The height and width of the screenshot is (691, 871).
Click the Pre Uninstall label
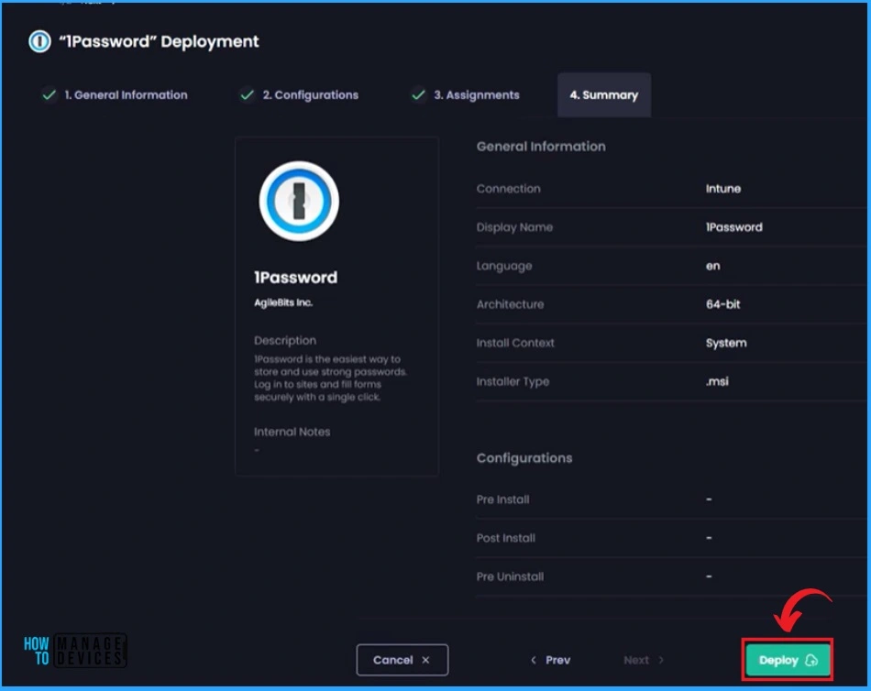tap(510, 576)
